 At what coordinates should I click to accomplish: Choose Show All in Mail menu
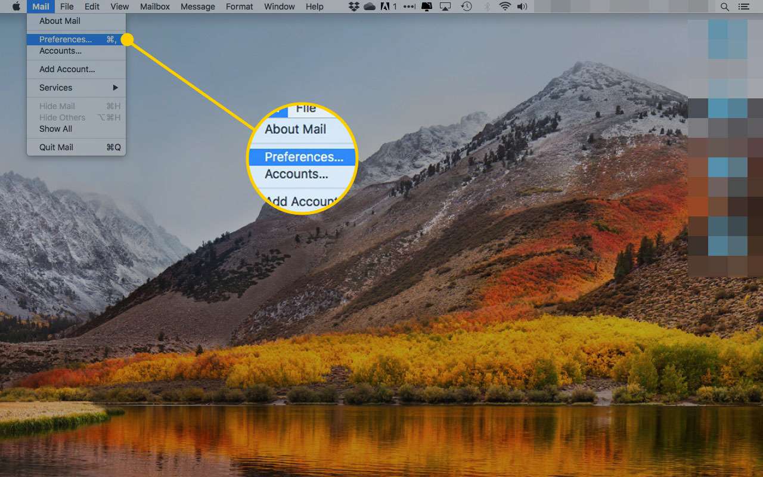(x=76, y=129)
